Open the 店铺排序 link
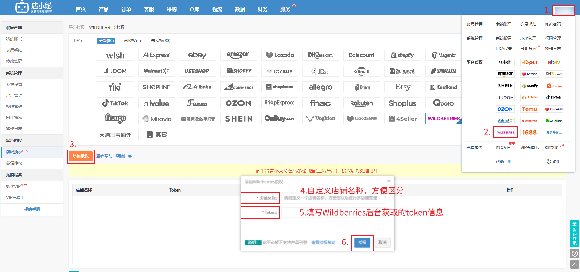The image size is (580, 272). coord(124,156)
